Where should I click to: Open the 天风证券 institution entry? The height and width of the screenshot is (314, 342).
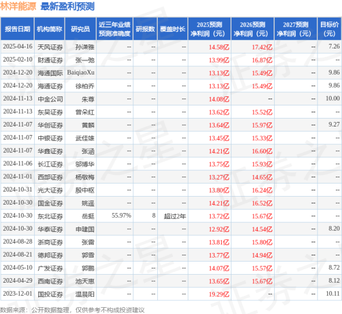pos(50,46)
